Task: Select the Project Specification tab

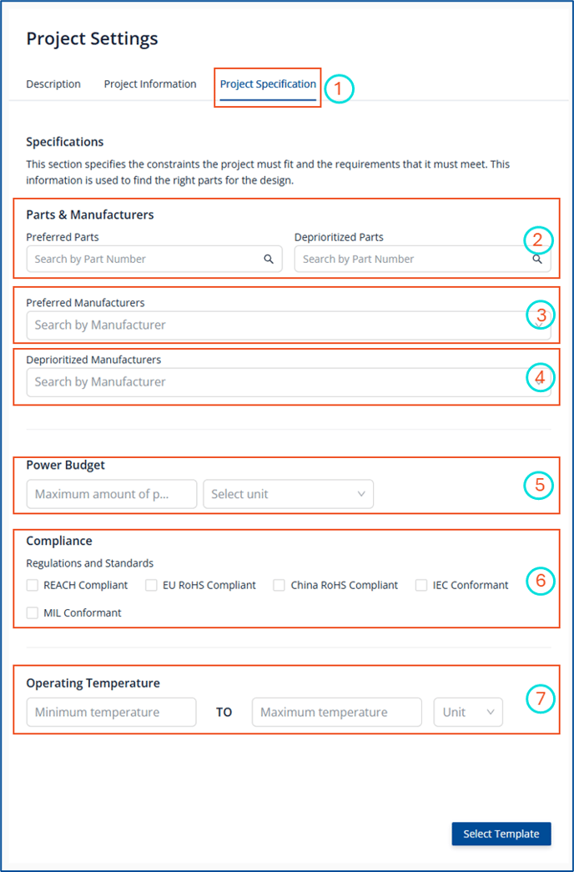Action: (268, 84)
